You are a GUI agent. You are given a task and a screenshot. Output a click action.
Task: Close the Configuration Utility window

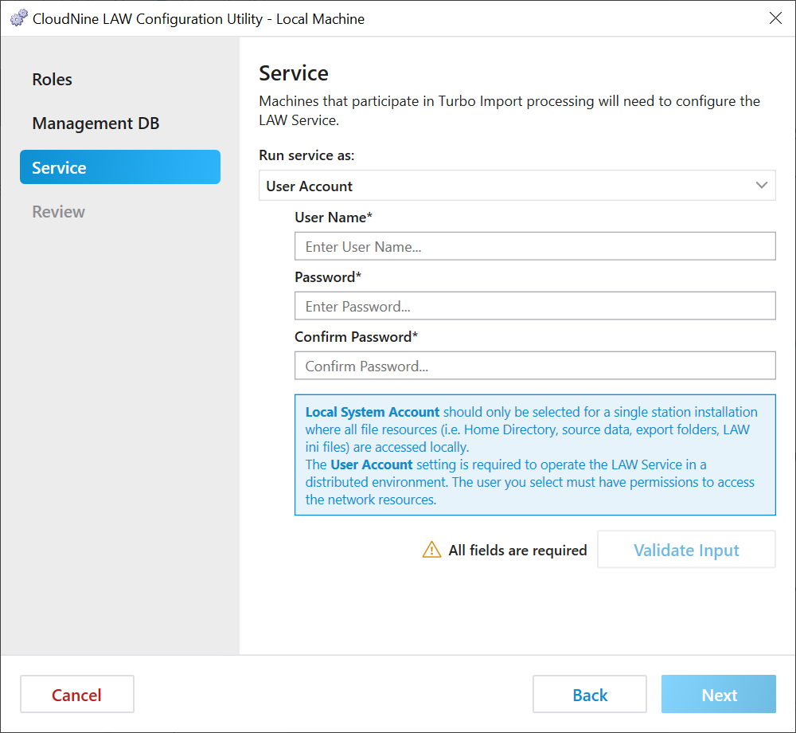click(x=775, y=18)
